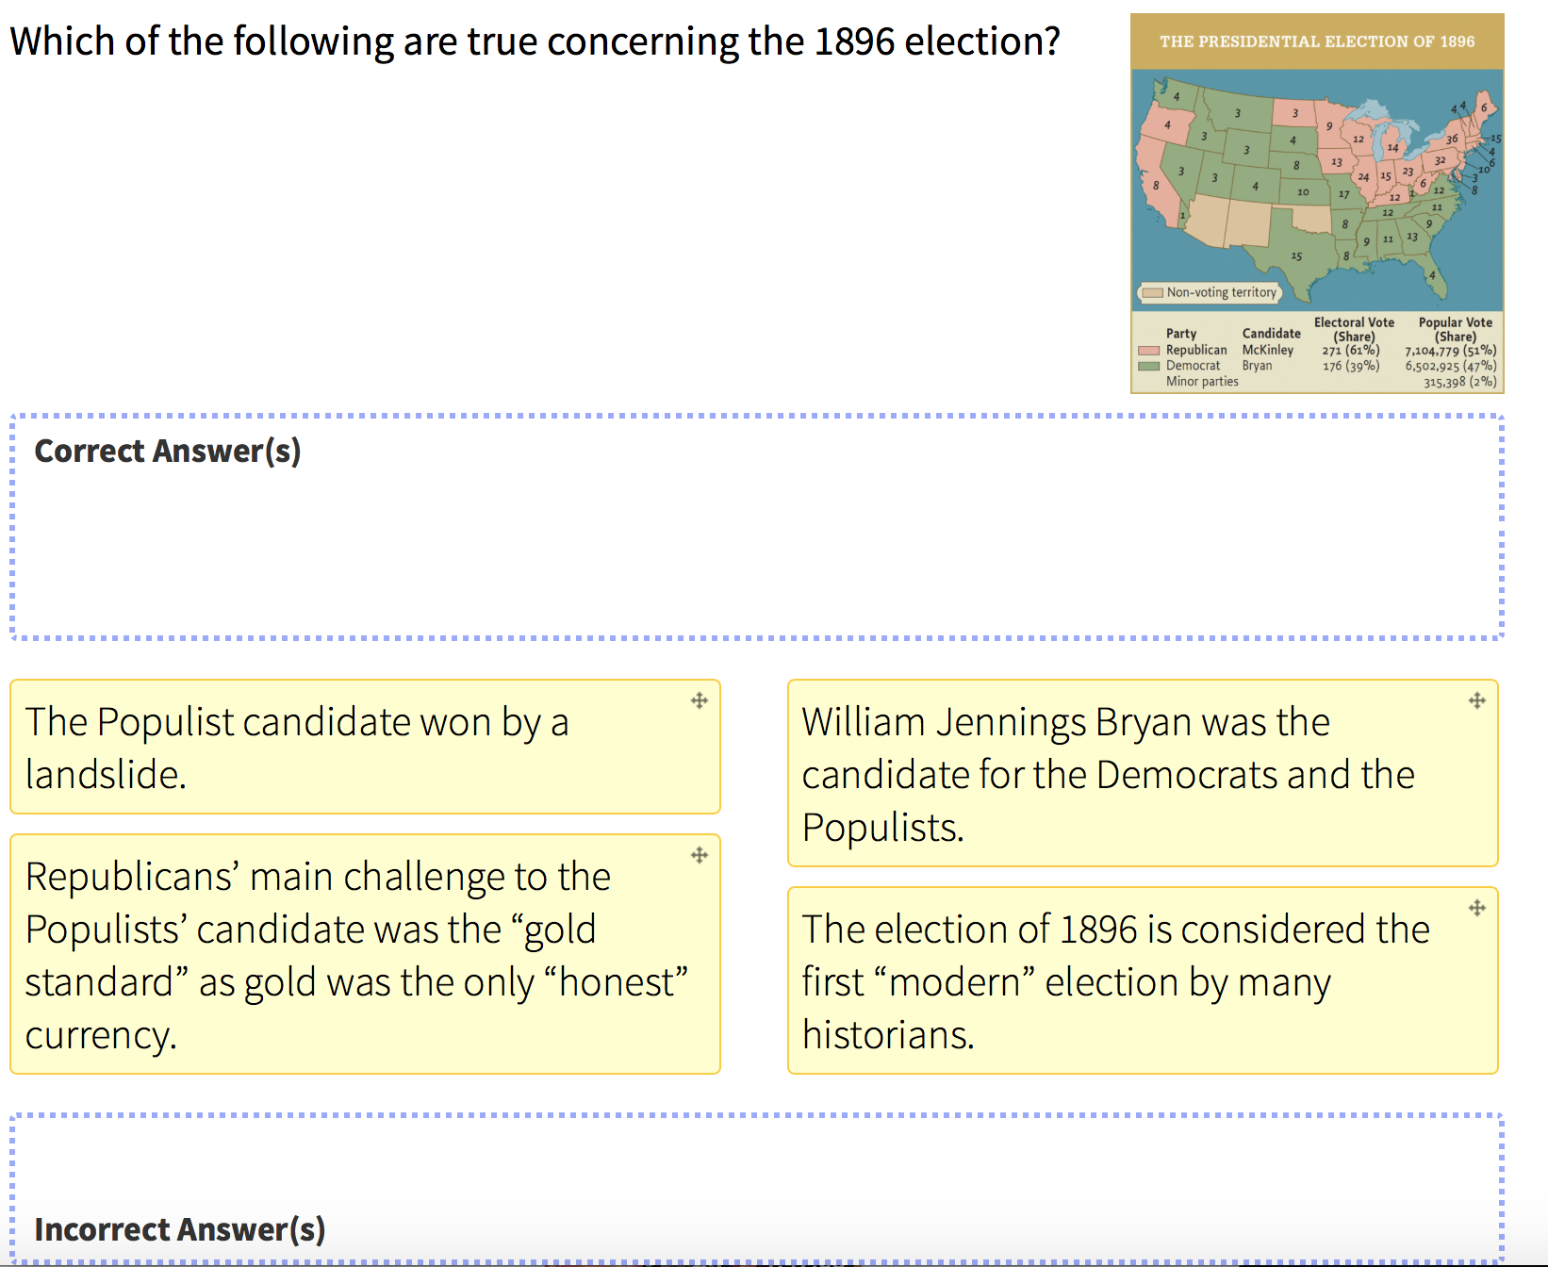
Task: Click the Correct Answer(s) drop zone
Action: [757, 527]
